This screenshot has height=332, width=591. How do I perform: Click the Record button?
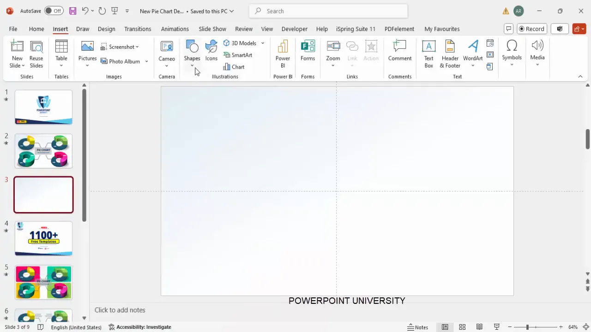[532, 29]
